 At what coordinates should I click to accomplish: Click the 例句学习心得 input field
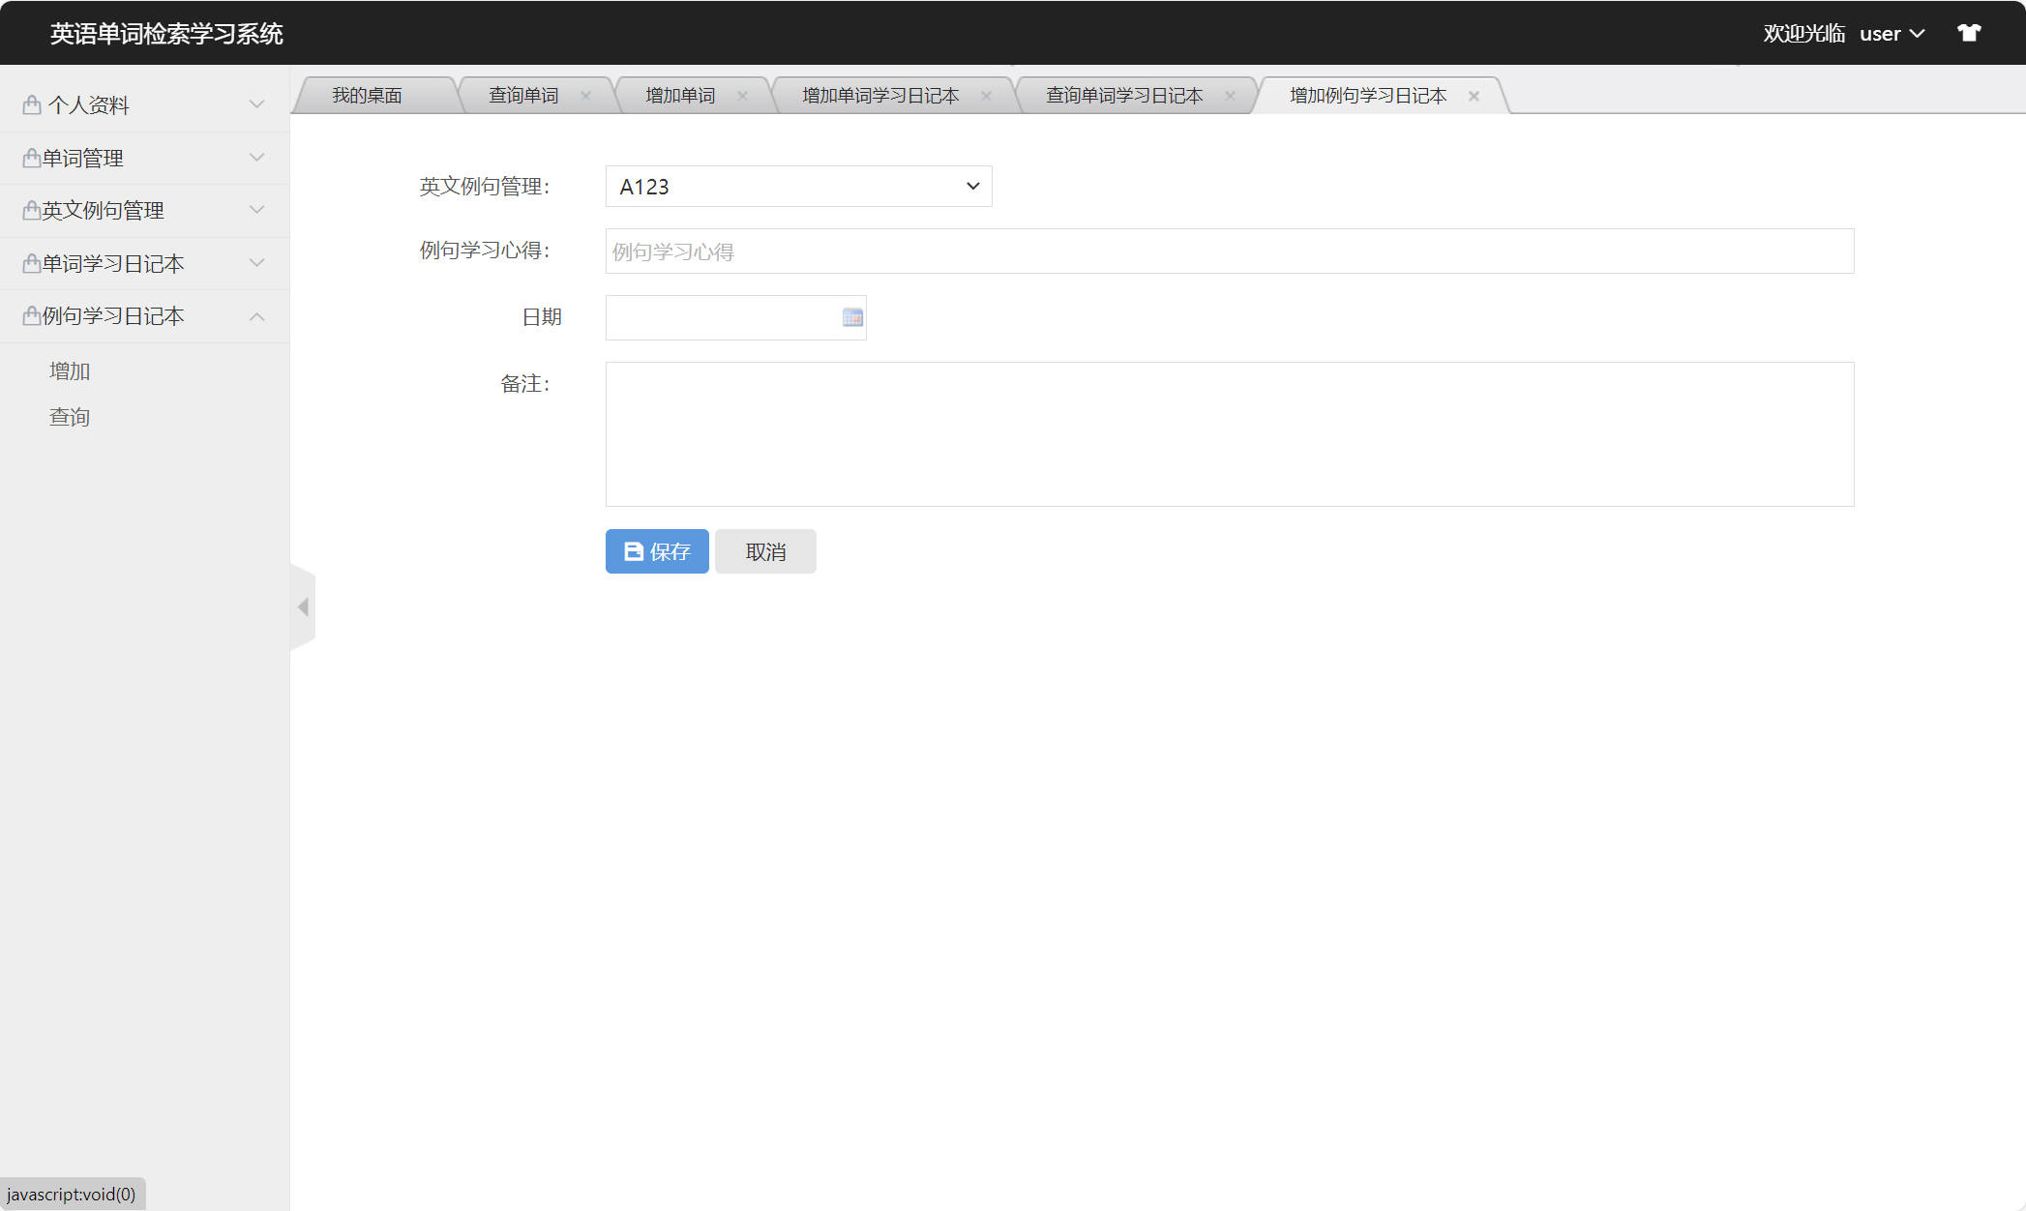coord(1229,251)
